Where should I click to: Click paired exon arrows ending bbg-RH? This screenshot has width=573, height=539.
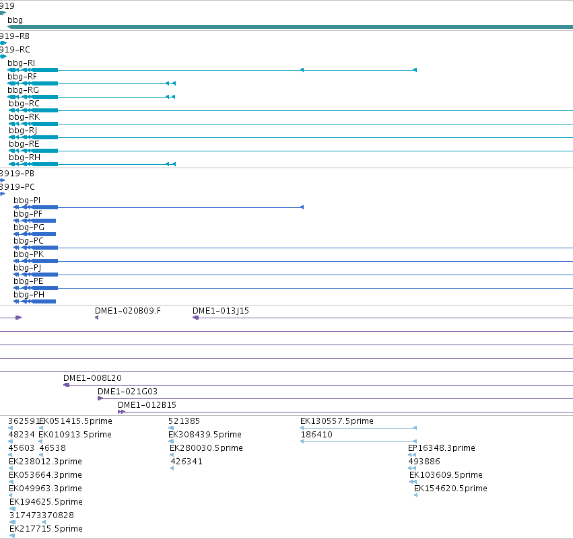[x=170, y=164]
